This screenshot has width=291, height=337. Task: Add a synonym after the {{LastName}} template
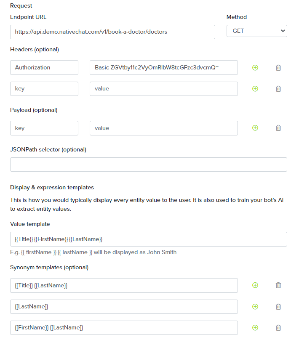(255, 307)
